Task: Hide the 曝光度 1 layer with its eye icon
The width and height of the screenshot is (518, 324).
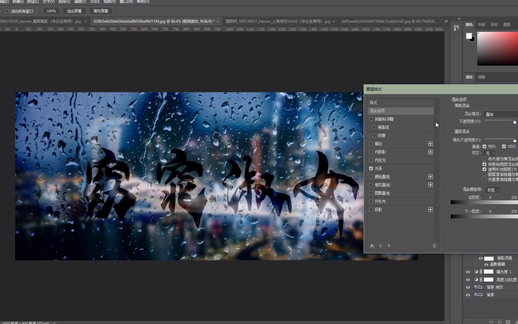Action: tap(468, 272)
